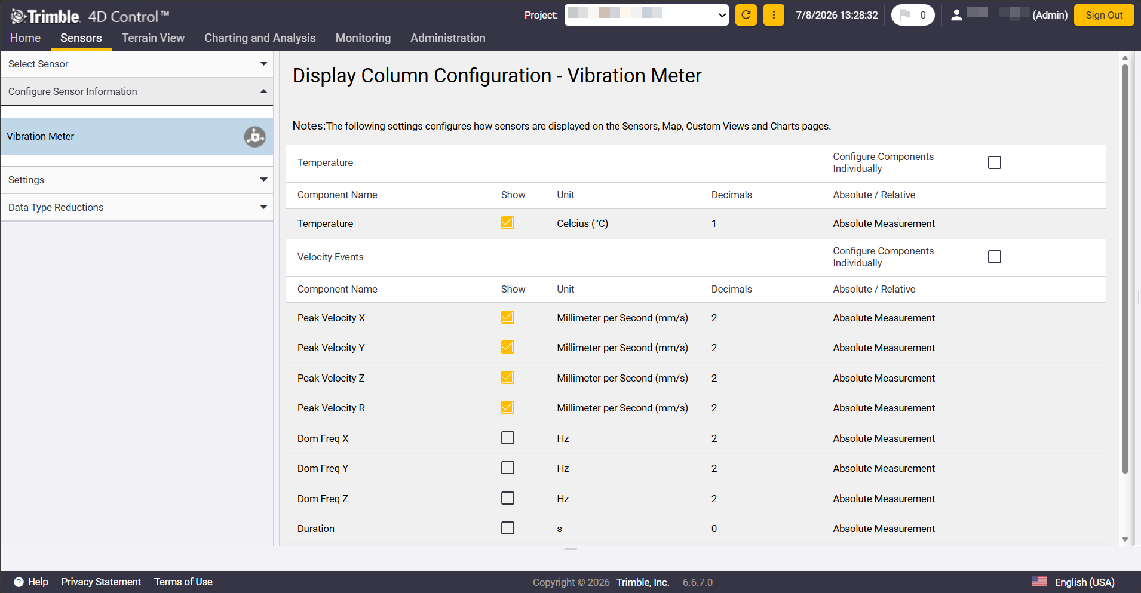
Task: Click Peak Velocity R unit cell
Action: click(622, 408)
